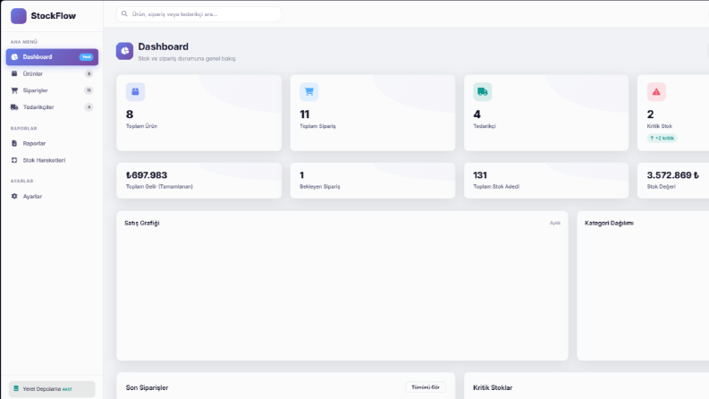Click the Siparişler cart sidebar icon
Image resolution: width=709 pixels, height=399 pixels.
(14, 90)
